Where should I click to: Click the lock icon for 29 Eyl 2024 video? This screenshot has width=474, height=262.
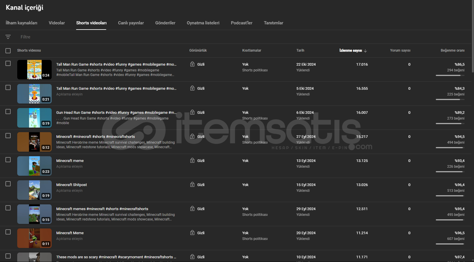[x=192, y=209]
